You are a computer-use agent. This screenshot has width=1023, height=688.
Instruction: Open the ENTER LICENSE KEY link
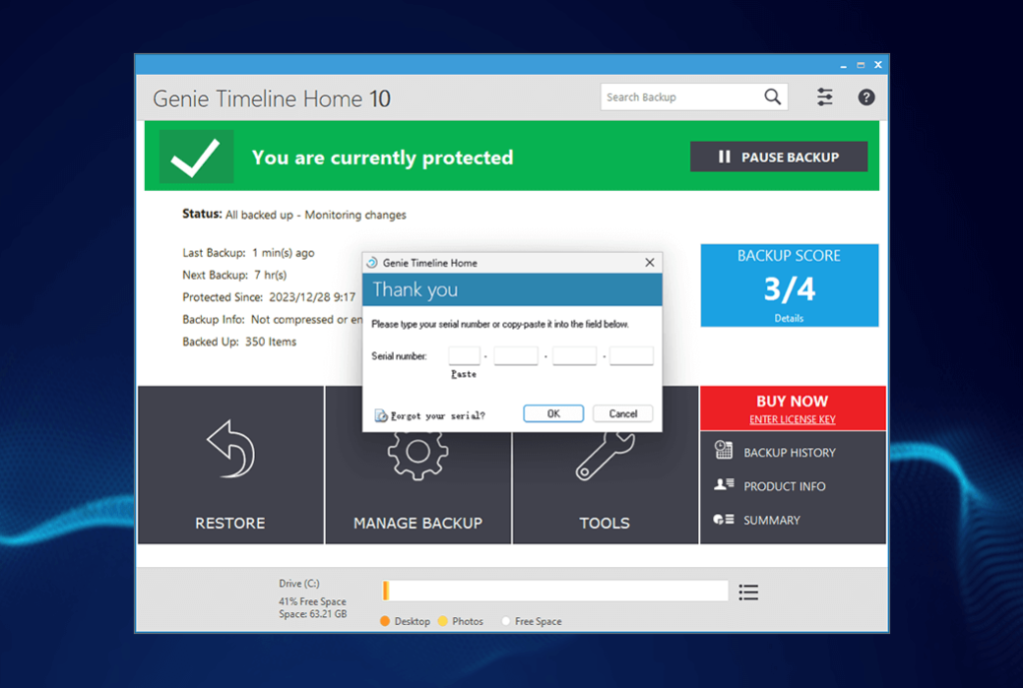coord(792,419)
